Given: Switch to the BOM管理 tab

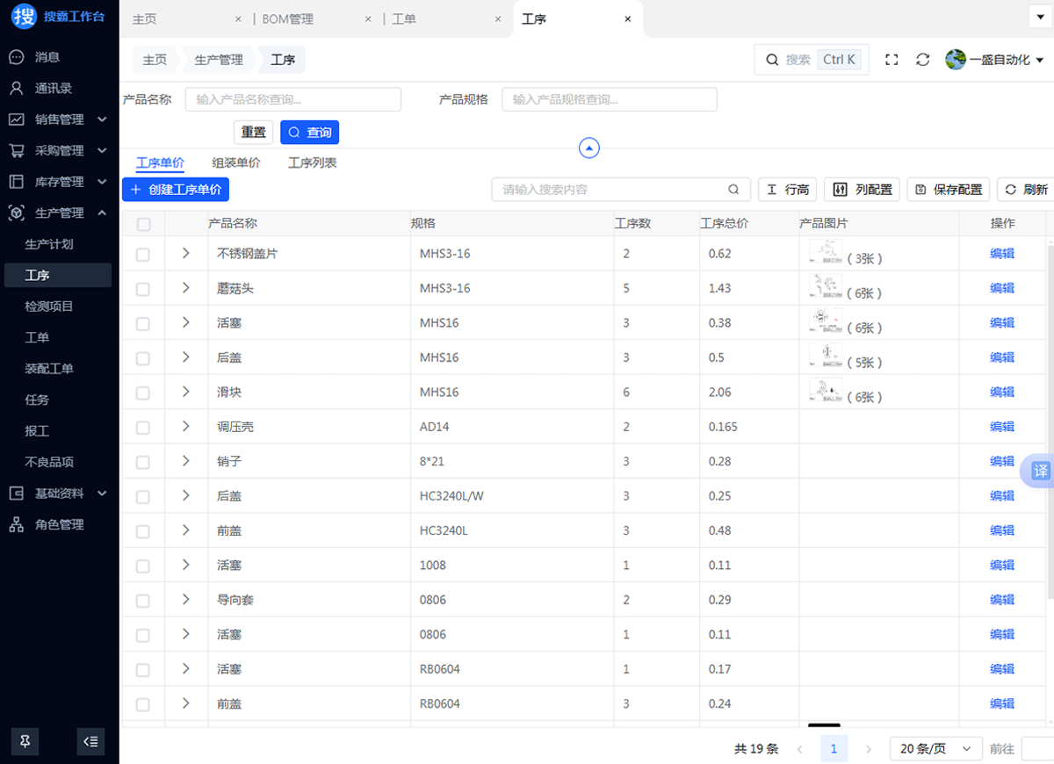Looking at the screenshot, I should [x=287, y=18].
